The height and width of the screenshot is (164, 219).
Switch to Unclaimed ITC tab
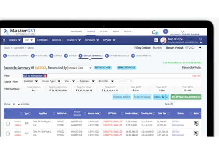click(141, 56)
